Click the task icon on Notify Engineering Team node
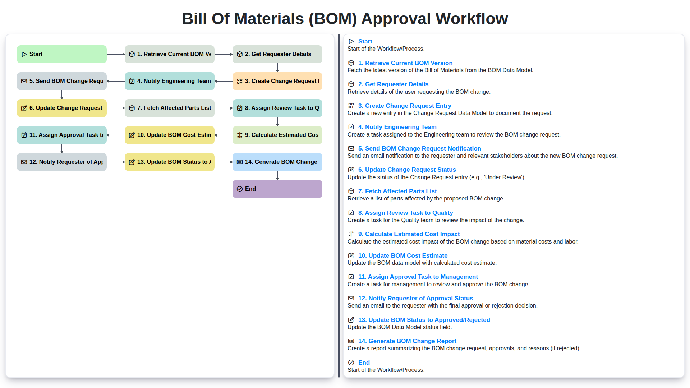 coord(132,81)
